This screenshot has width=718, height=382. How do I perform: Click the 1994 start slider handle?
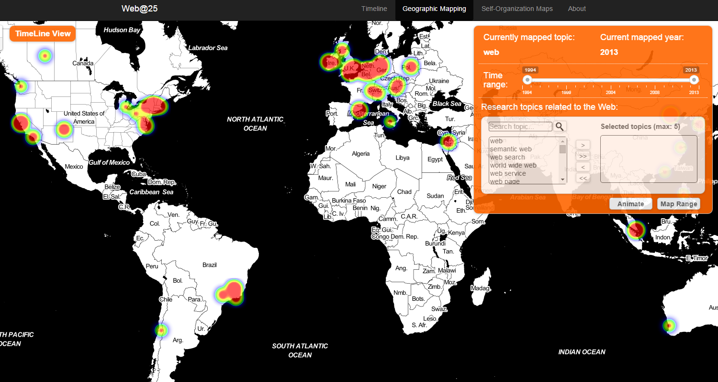point(527,80)
